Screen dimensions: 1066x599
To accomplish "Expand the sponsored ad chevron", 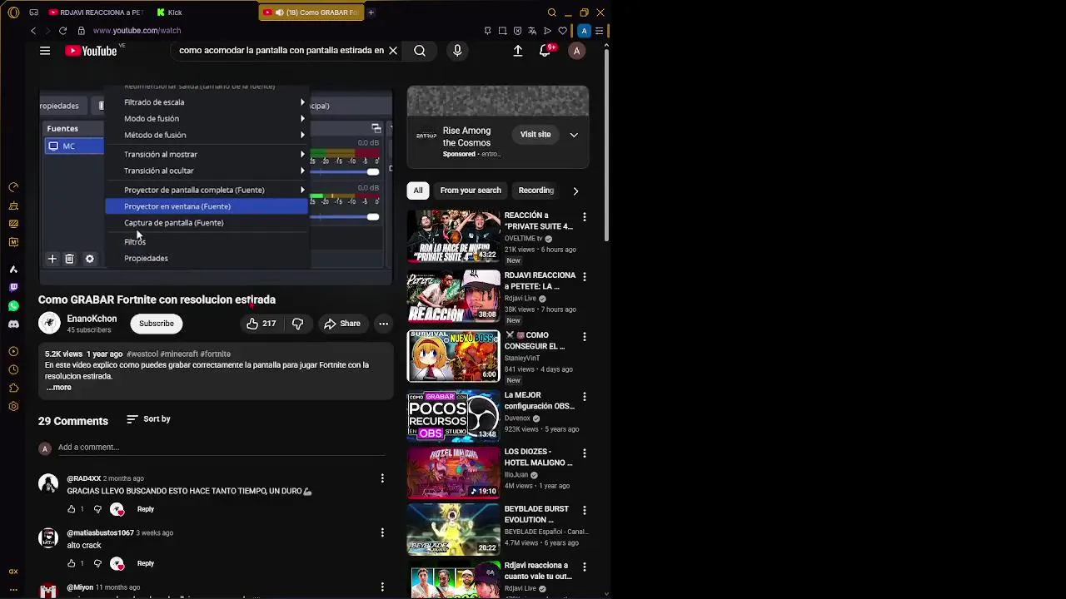I will tap(574, 135).
